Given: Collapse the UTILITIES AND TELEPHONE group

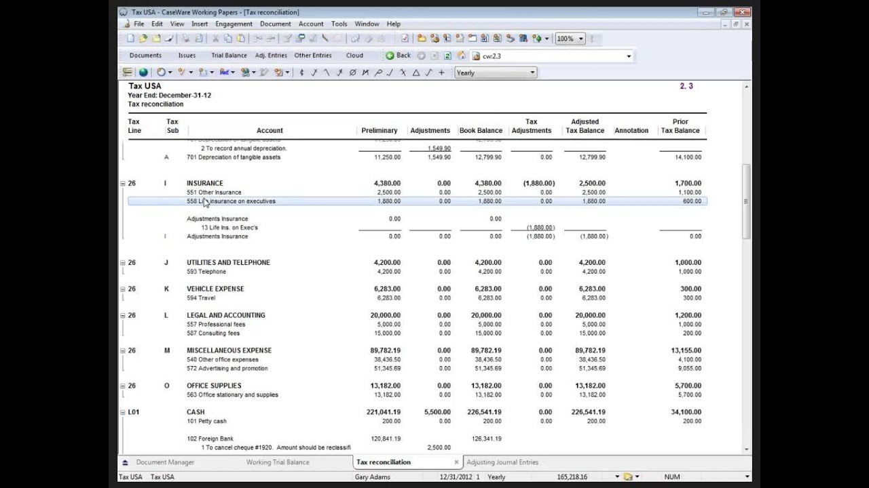Looking at the screenshot, I should [x=123, y=262].
